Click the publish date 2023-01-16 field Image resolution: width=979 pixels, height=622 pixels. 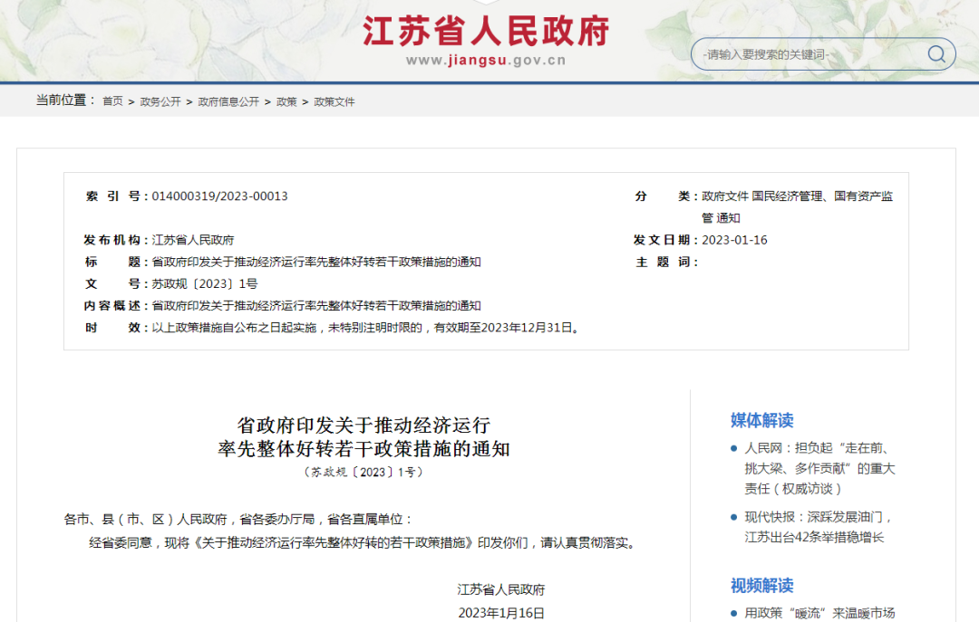coord(734,240)
